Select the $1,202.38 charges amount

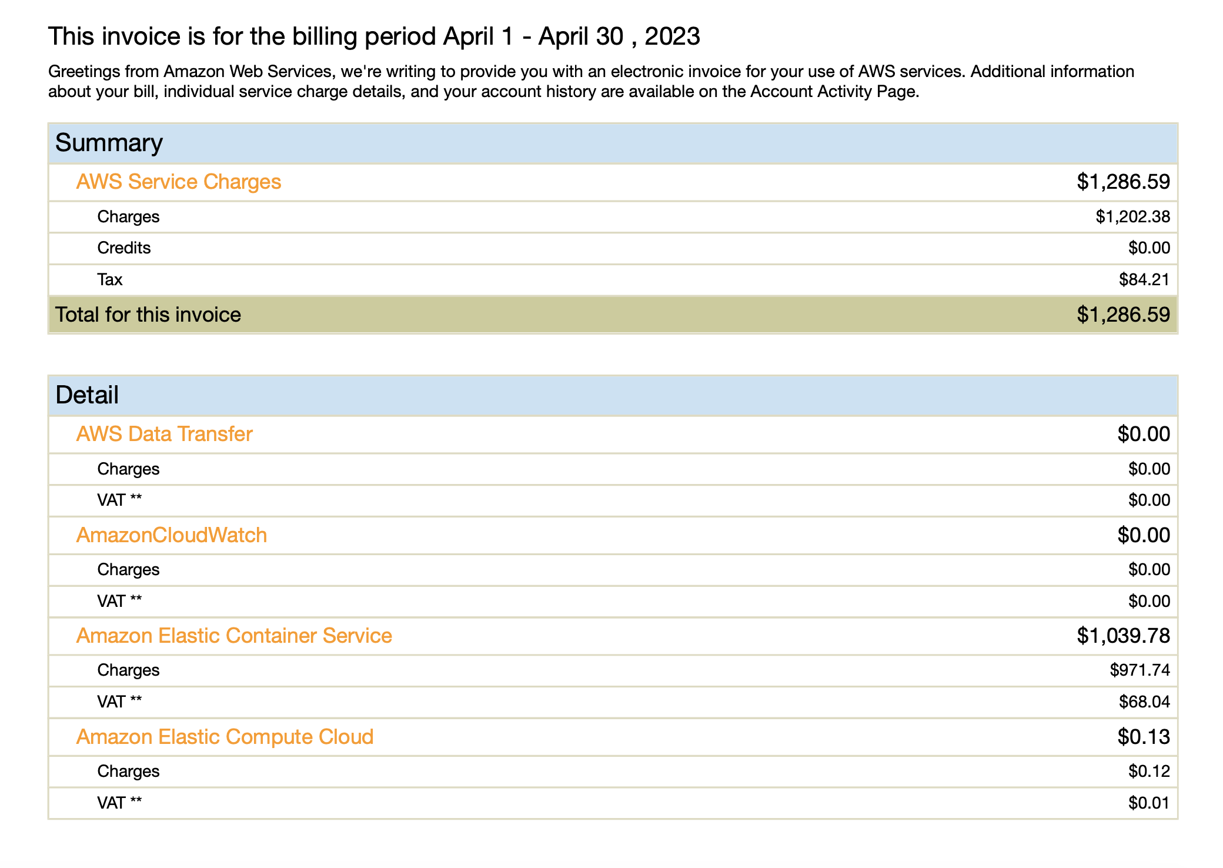click(x=1132, y=217)
